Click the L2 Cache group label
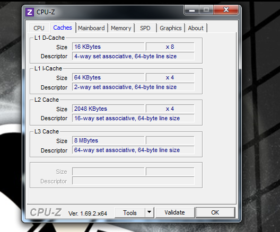280x232 pixels. pyautogui.click(x=47, y=100)
